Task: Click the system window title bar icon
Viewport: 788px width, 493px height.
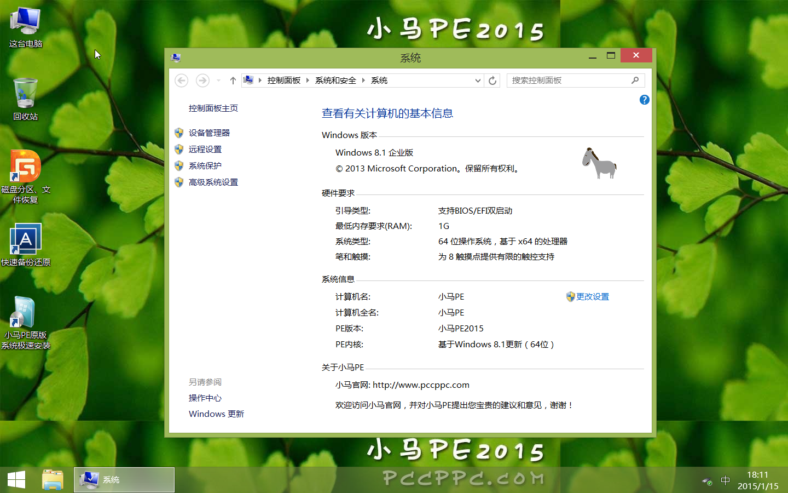Action: [176, 58]
